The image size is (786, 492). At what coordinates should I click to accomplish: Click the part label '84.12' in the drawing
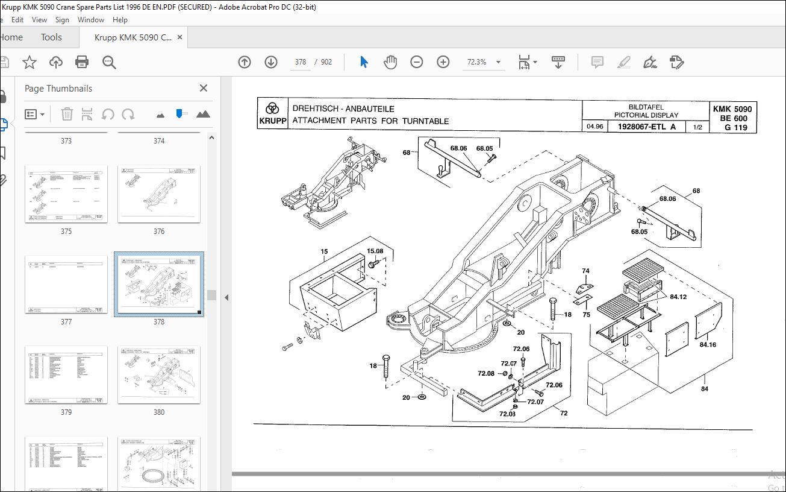tap(678, 296)
